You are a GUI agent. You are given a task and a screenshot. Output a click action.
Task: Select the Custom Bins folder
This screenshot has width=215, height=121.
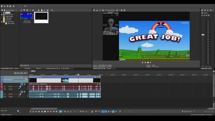pyautogui.click(x=8, y=18)
